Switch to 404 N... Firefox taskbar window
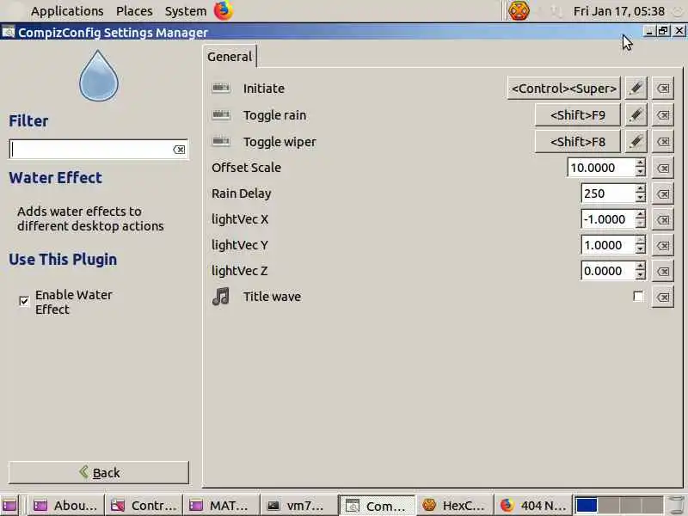Screen dimensions: 688x516 tap(532, 506)
